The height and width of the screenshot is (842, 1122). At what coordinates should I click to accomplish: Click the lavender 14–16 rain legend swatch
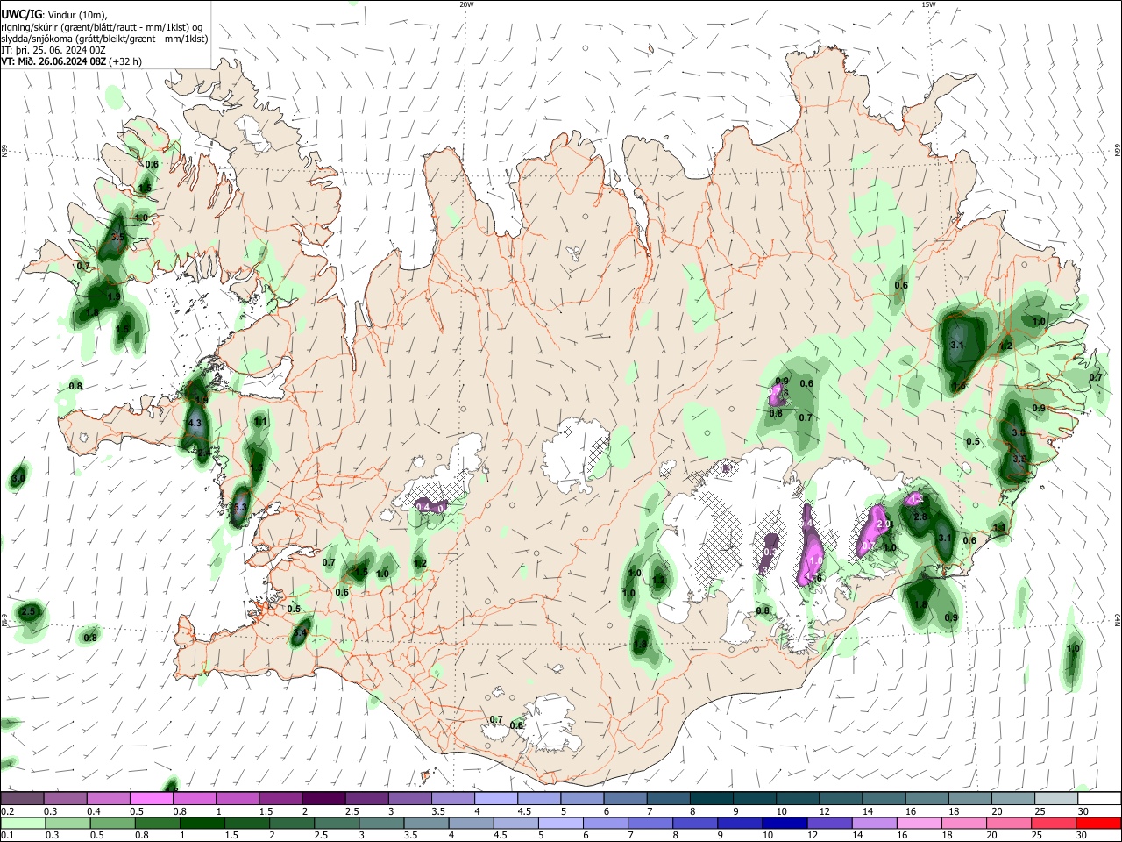(x=874, y=824)
